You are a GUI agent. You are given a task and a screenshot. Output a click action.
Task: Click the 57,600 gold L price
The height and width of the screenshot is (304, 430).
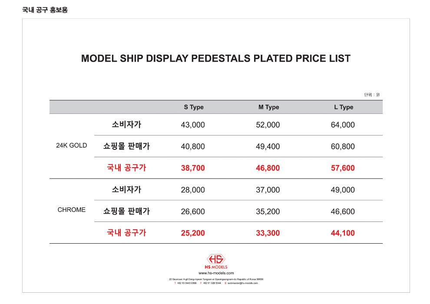point(343,168)
